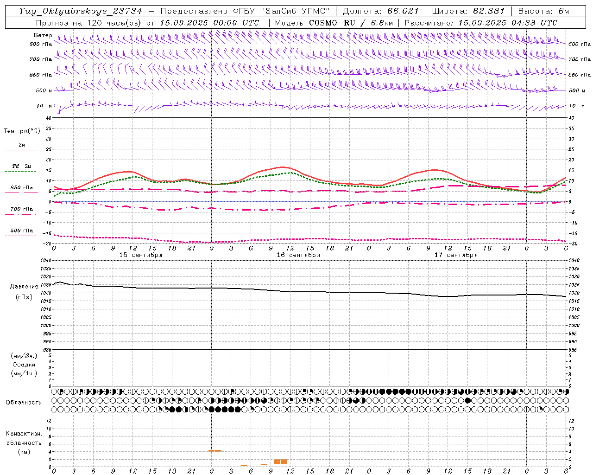Click the 'Рассчитано: 15.09.2025 04:38 UTC' timestamp
Image resolution: width=593 pixels, height=475 pixels.
click(480, 23)
